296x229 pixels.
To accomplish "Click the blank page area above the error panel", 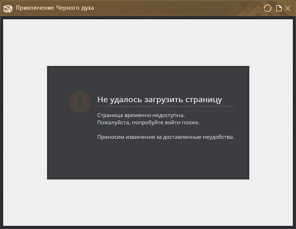I will 148,42.
